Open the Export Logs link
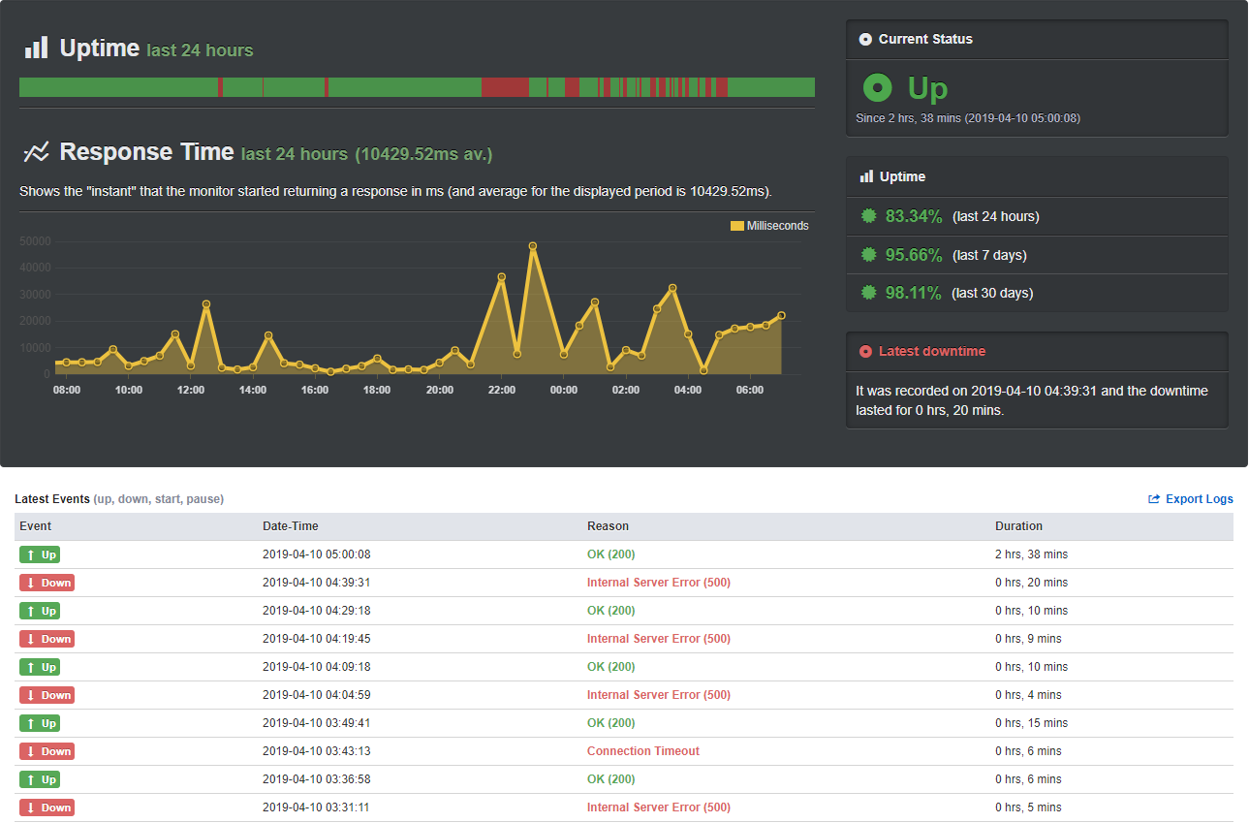 1191,499
